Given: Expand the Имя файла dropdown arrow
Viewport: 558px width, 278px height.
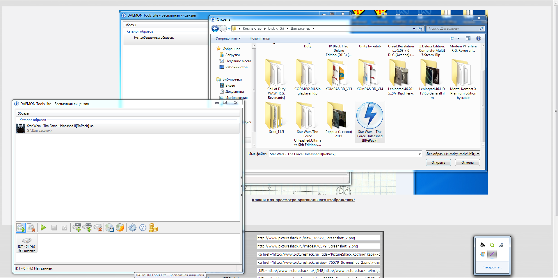Looking at the screenshot, I should click(420, 154).
